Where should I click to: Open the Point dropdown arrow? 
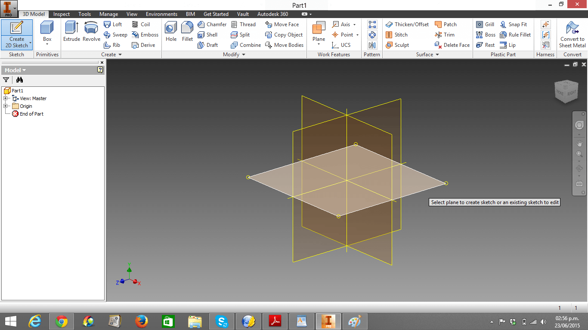pos(357,35)
